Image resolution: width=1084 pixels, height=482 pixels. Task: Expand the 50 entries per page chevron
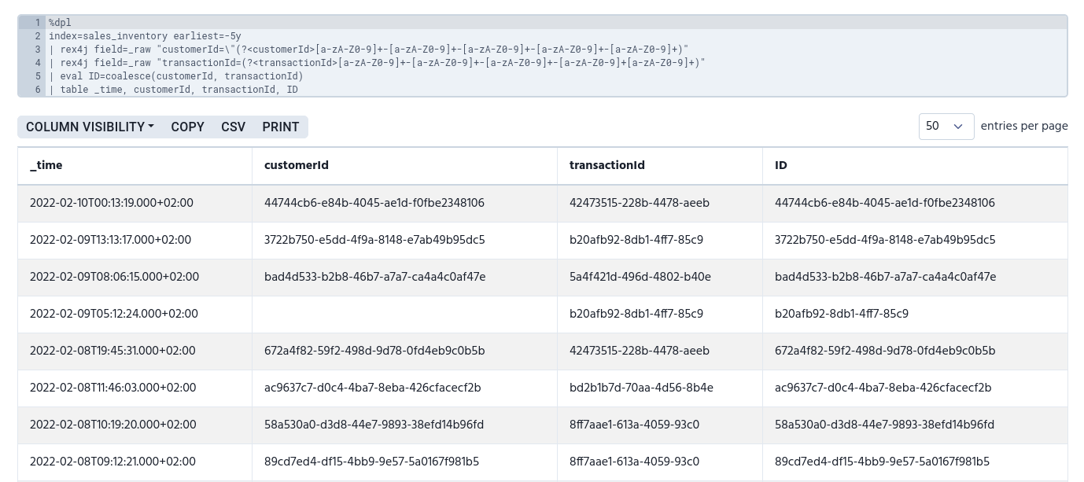958,126
